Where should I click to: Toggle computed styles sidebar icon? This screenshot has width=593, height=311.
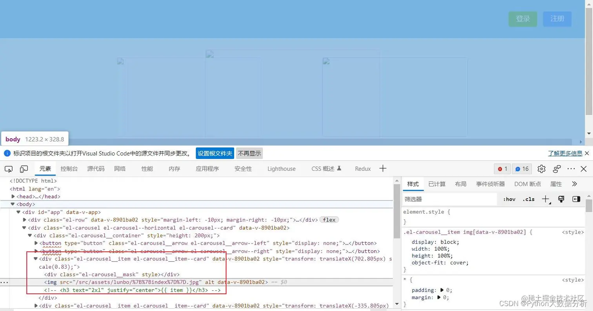[x=576, y=199]
